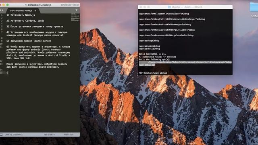Screen dimensions: 258x145
Task: Click line '3) После установки заходим в папку проекта'
Action: 35,27
